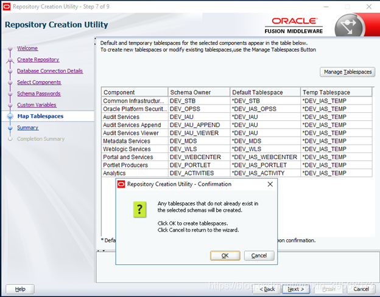Open *DEV_IAS_PORTLET default tablespace cell
The image size is (380, 297).
click(265, 165)
